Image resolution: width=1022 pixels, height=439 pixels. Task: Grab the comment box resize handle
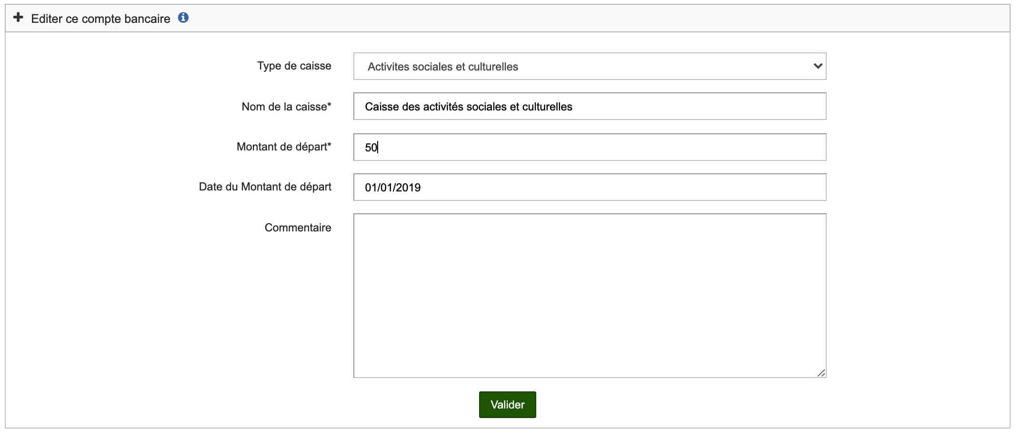pos(821,373)
